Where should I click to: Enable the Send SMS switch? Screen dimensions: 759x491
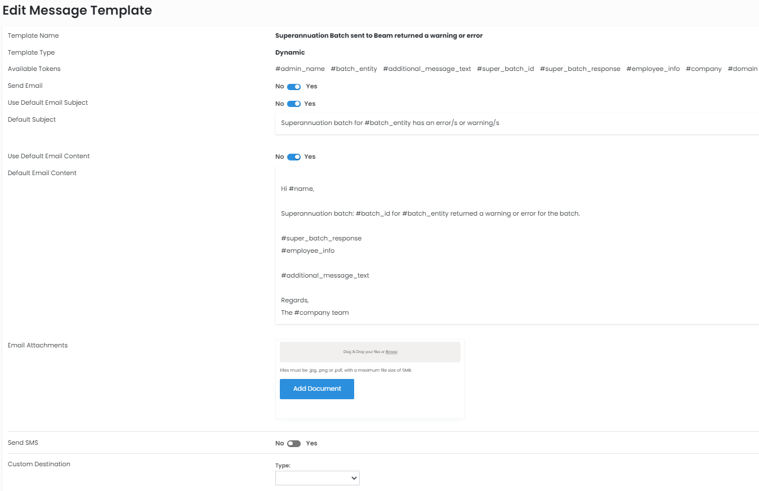[294, 444]
